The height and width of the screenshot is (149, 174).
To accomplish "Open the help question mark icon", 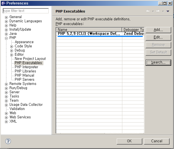I will coord(8,141).
